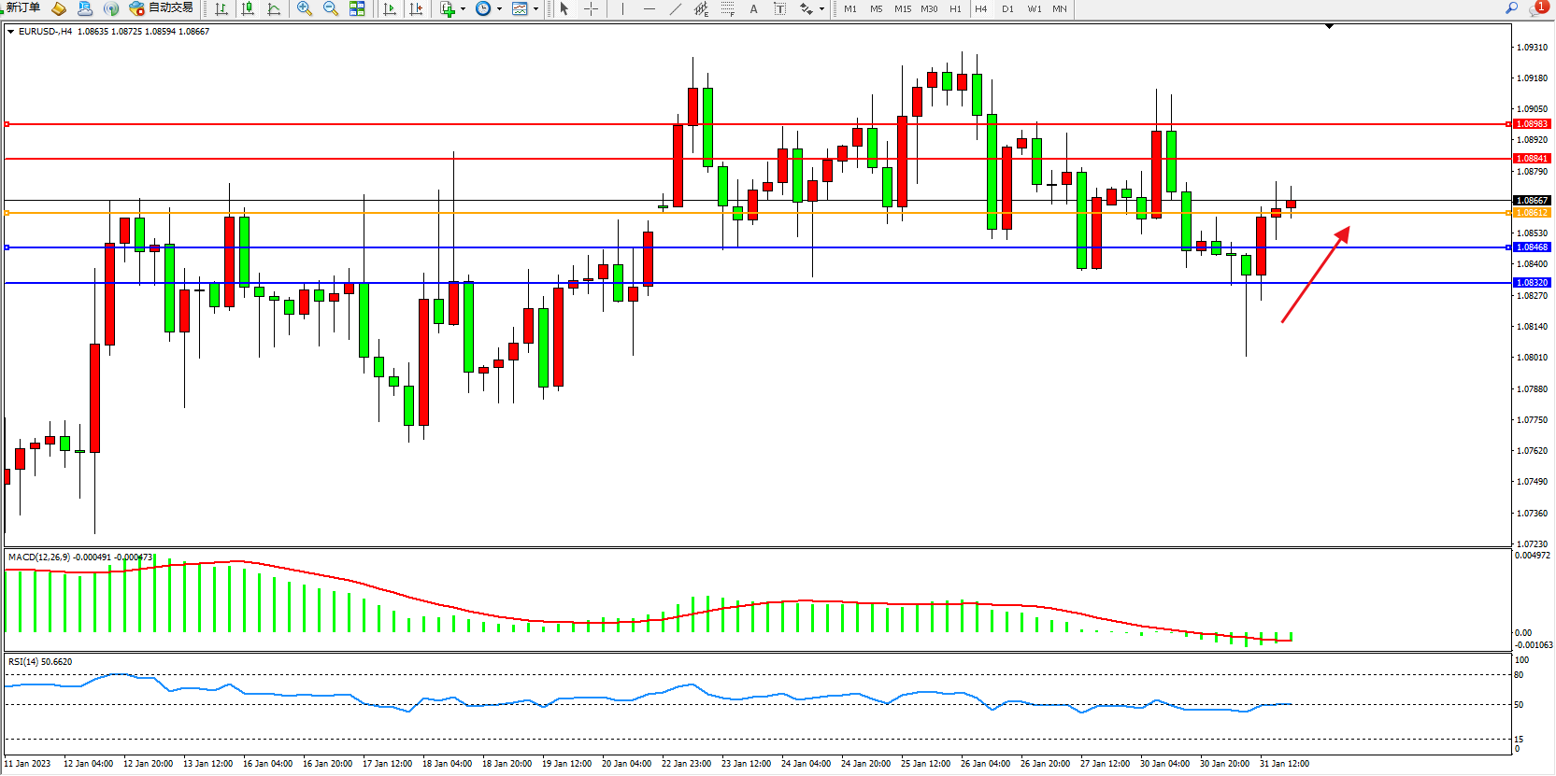
Task: Select the Crosshair cursor tool
Action: pos(592,8)
